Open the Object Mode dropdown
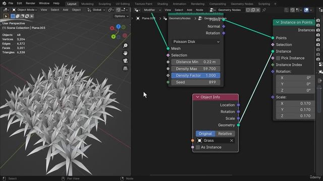 (x=25, y=10)
